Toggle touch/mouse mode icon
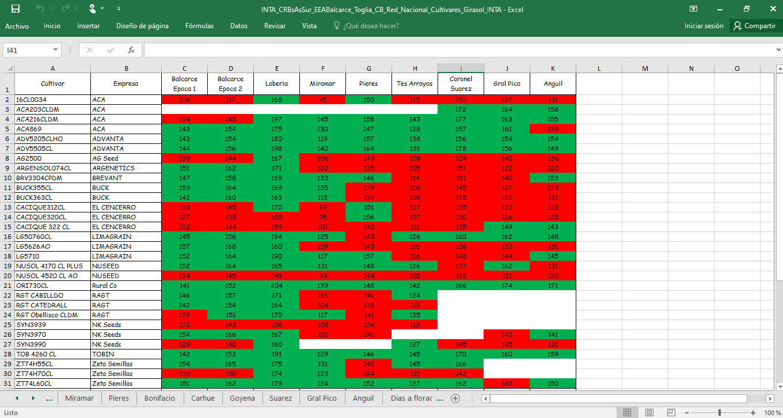 click(x=92, y=9)
